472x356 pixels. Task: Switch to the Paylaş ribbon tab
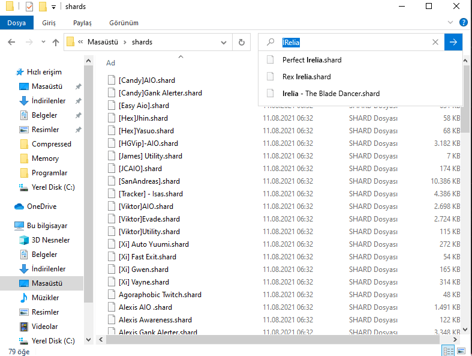(82, 23)
